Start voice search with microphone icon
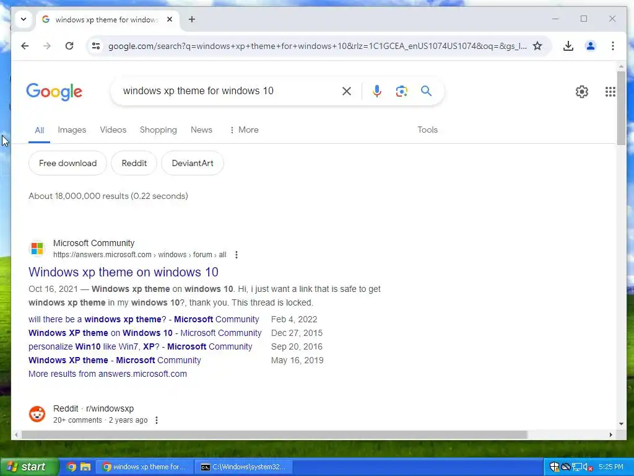Image resolution: width=634 pixels, height=476 pixels. pos(377,91)
